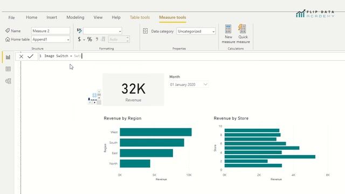Click inside the DAX formula bar
345x194 pixels.
click(191, 56)
